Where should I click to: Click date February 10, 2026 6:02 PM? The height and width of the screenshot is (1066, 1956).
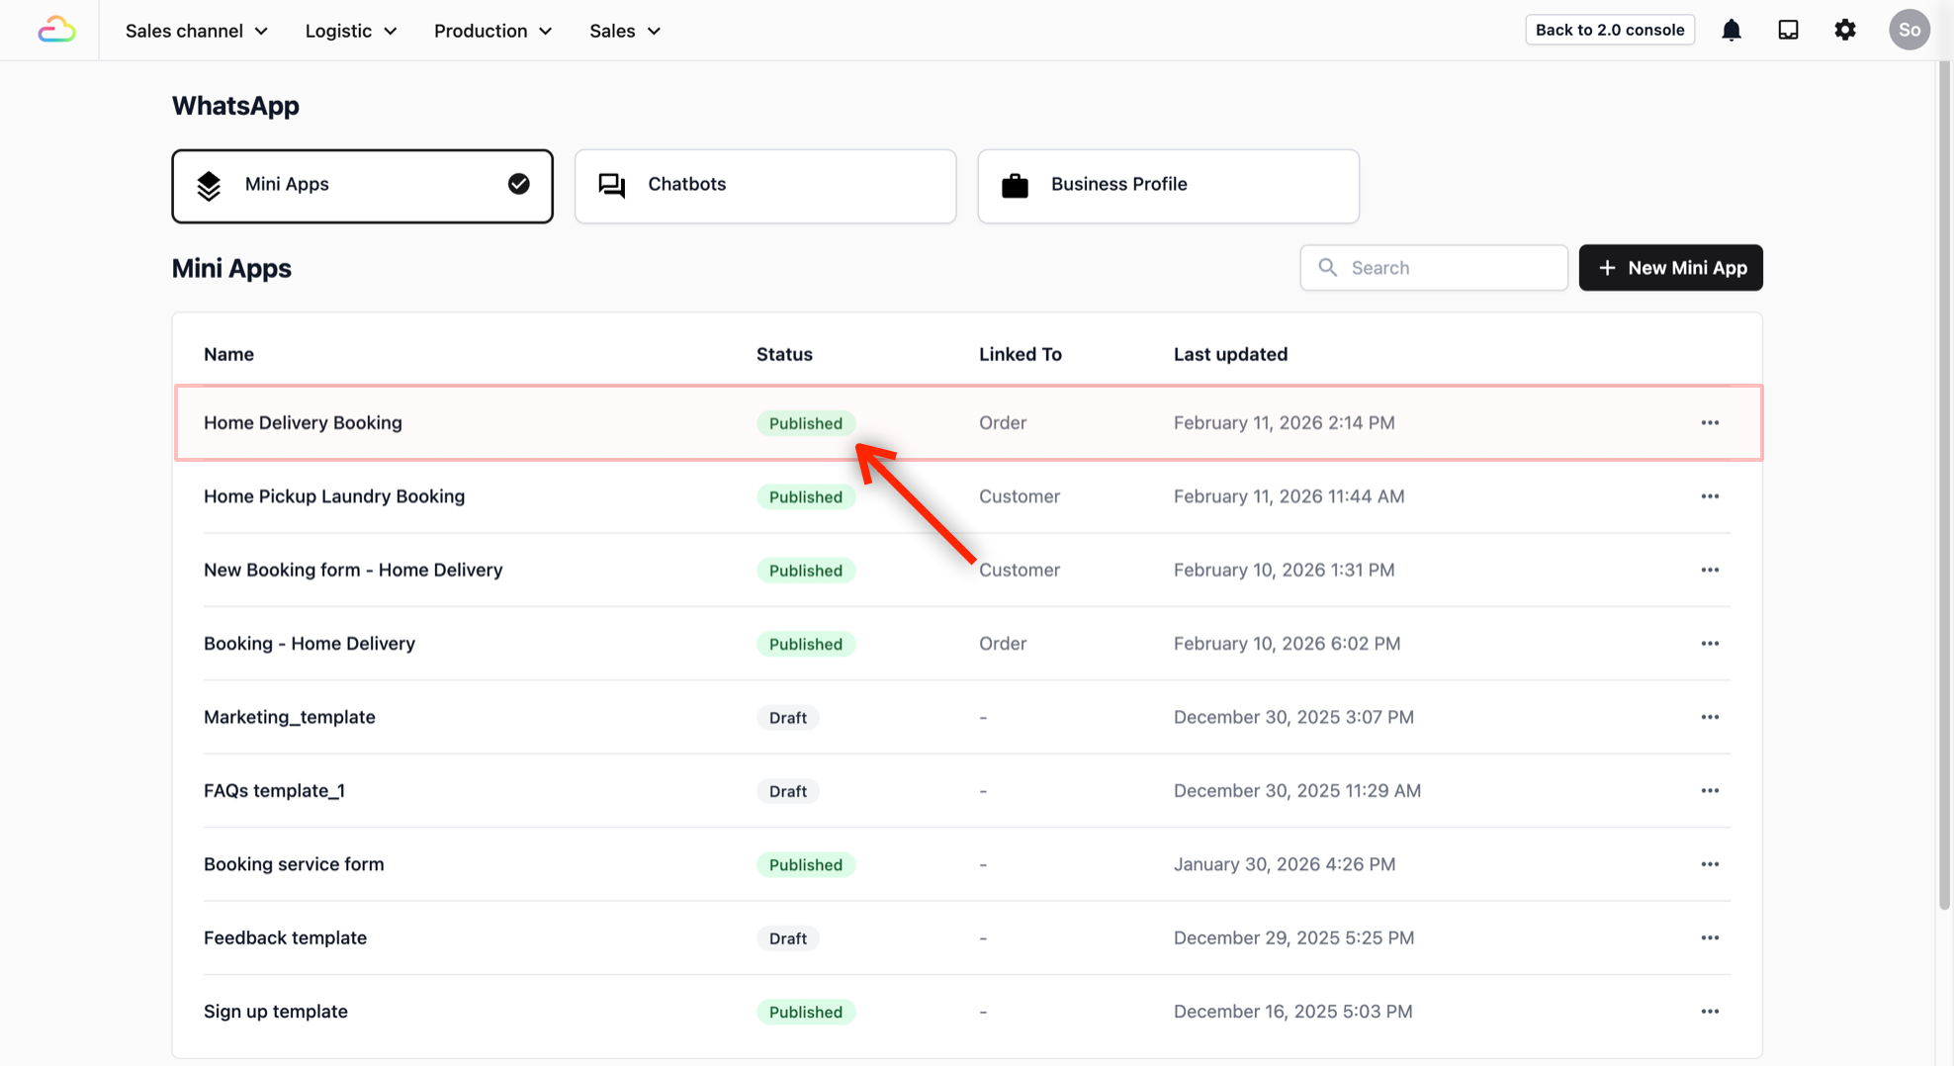click(1288, 644)
